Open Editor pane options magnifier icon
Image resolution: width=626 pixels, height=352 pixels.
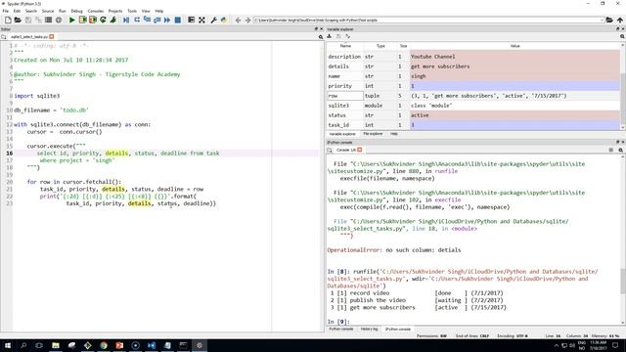point(321,37)
